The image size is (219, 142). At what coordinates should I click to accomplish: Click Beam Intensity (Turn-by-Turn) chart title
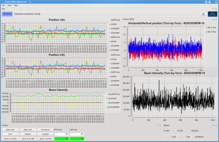tap(175, 73)
